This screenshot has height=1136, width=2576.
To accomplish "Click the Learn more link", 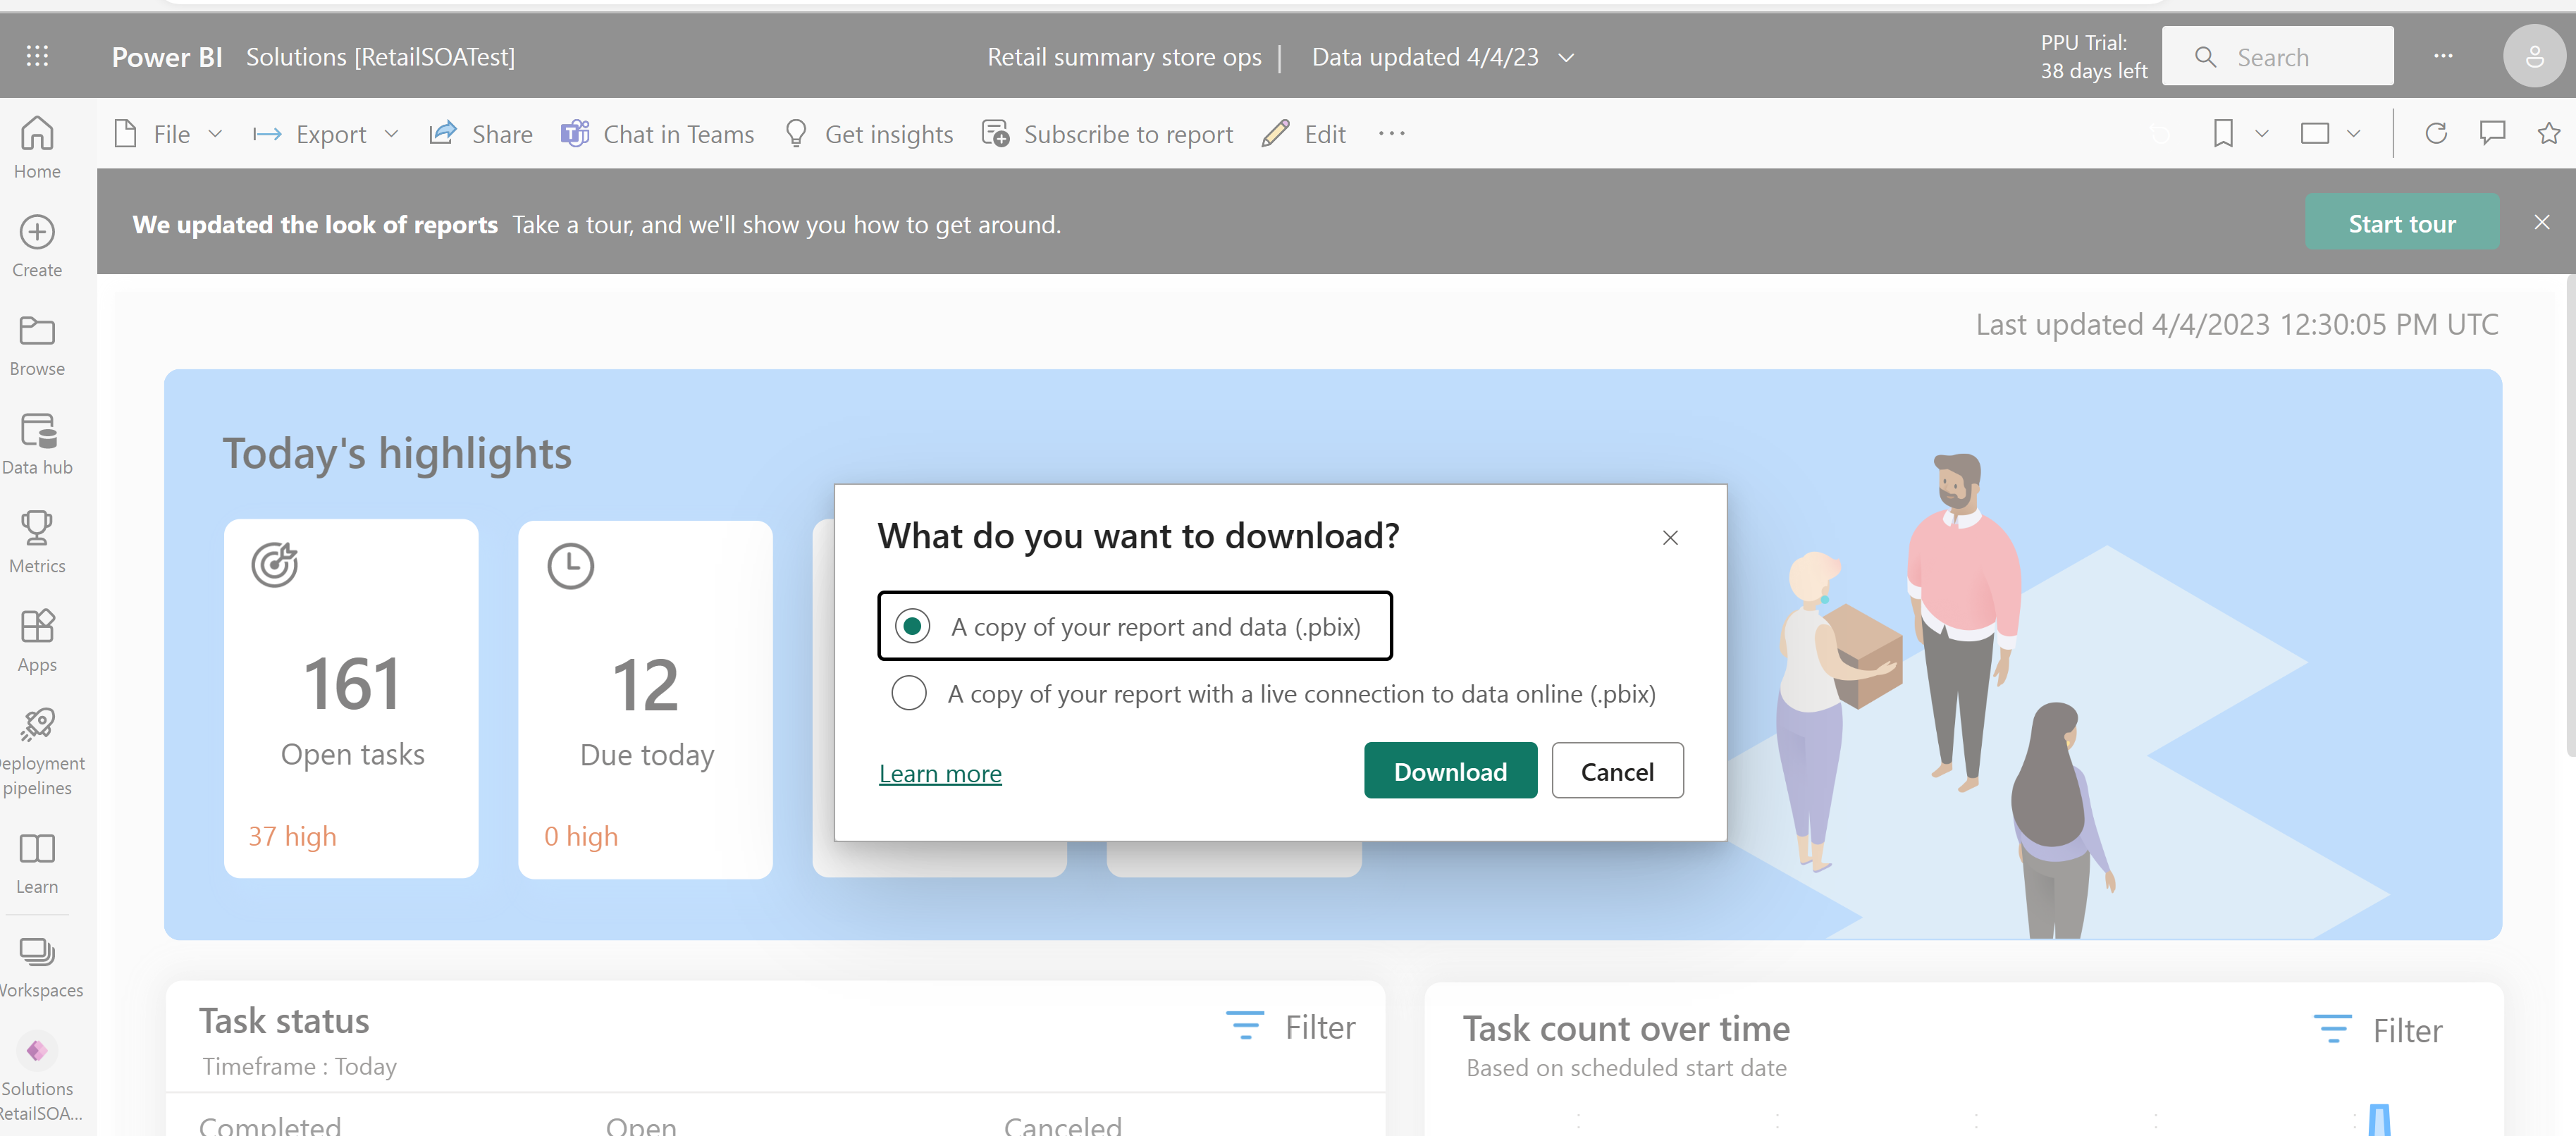I will click(939, 772).
